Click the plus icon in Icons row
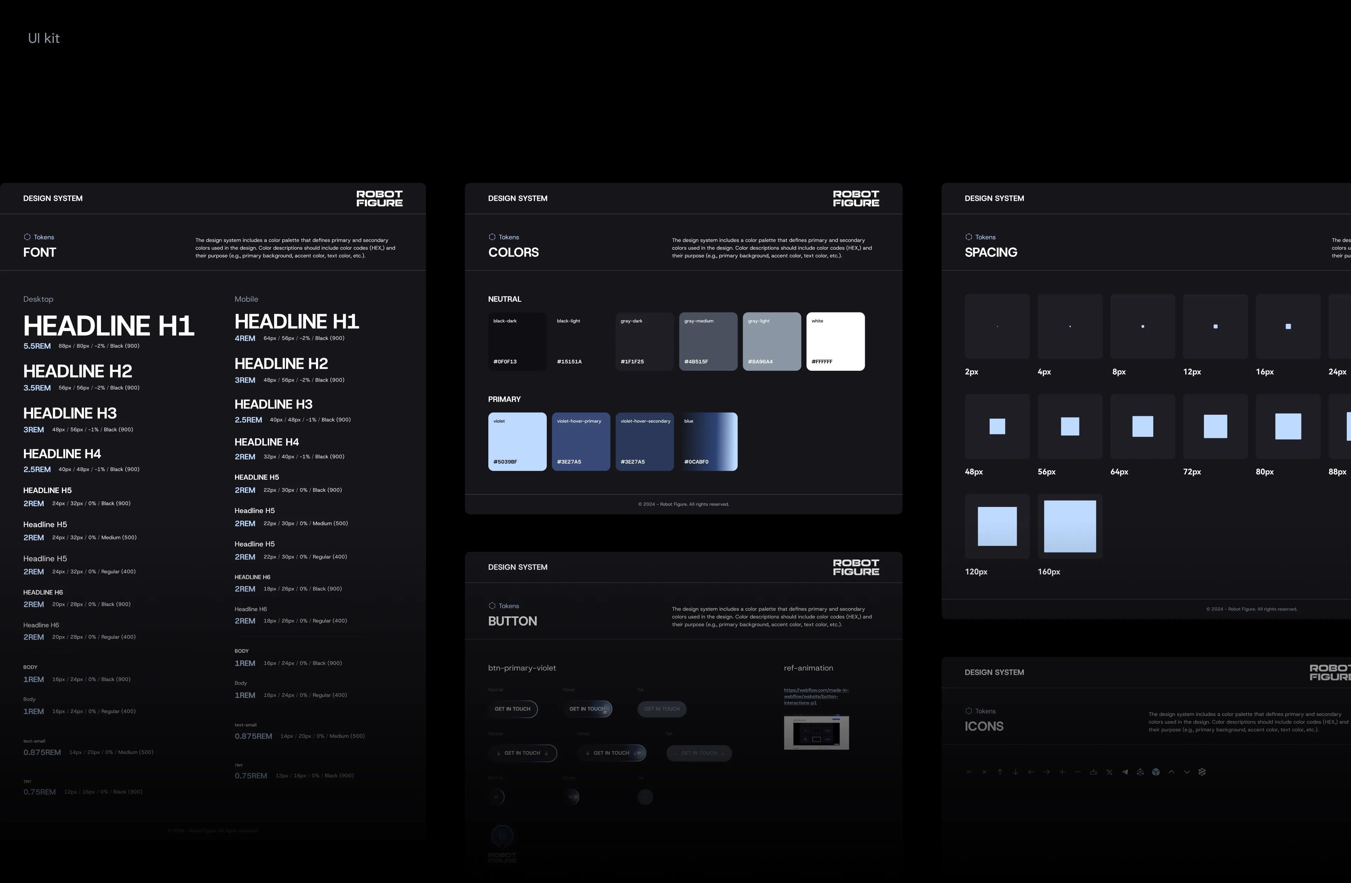 [1062, 772]
